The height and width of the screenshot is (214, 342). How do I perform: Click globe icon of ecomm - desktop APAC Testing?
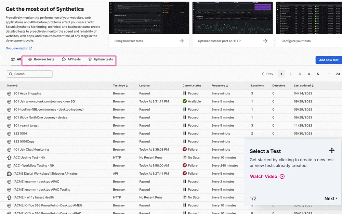pyautogui.click(x=9, y=190)
